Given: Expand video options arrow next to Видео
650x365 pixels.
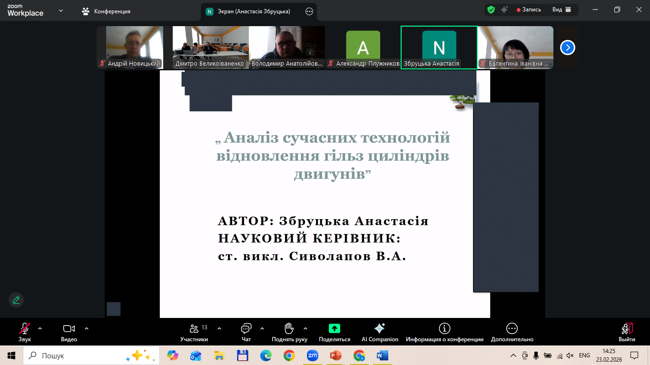Looking at the screenshot, I should (87, 328).
